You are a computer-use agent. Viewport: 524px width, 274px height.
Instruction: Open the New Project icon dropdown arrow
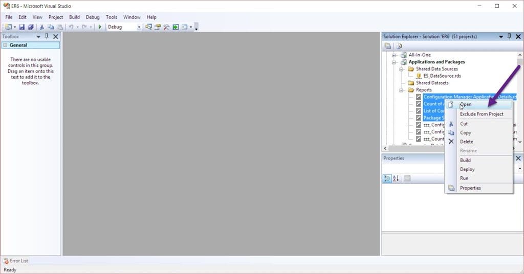click(x=15, y=27)
